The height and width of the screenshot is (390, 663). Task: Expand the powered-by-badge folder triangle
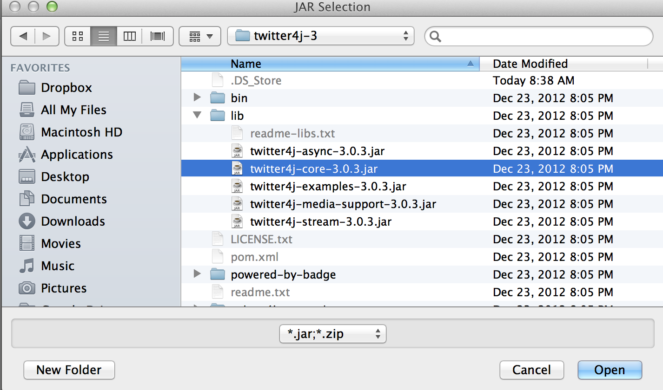pos(197,274)
